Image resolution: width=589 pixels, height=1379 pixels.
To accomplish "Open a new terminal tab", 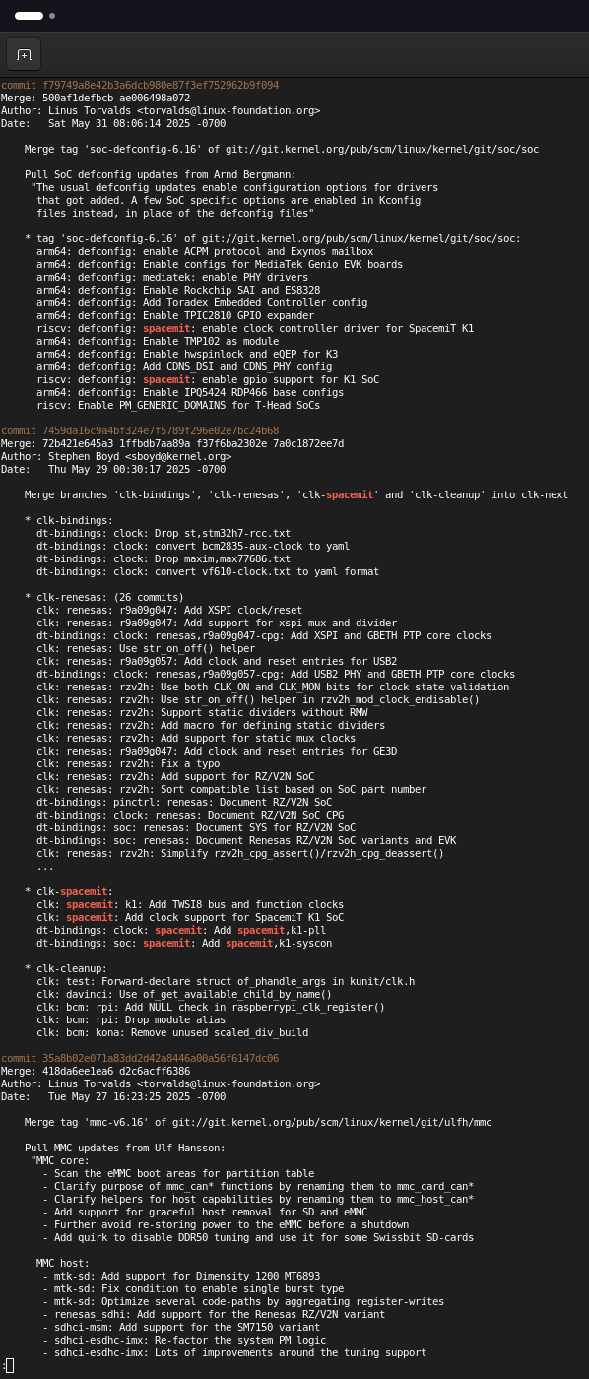I will (24, 54).
